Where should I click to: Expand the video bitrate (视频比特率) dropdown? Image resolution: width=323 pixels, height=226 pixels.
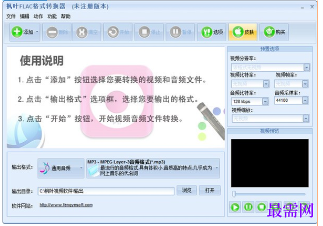pyautogui.click(x=266, y=84)
